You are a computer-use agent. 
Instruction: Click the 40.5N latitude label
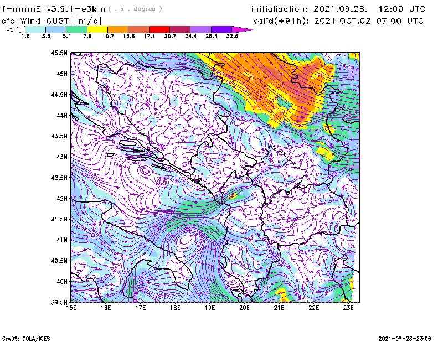(59, 261)
